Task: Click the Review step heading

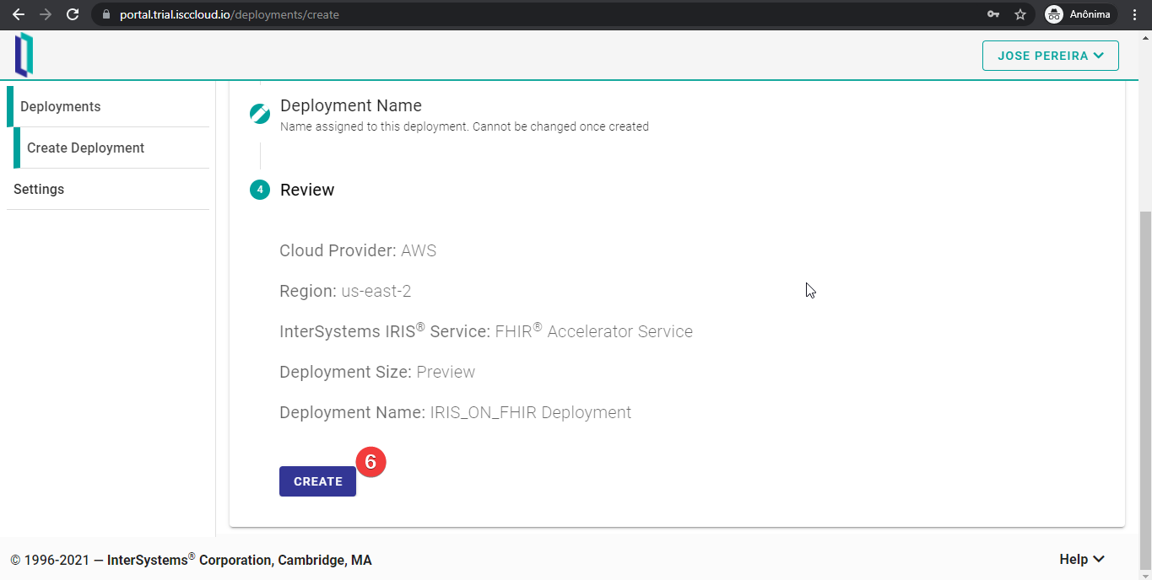Action: click(307, 190)
